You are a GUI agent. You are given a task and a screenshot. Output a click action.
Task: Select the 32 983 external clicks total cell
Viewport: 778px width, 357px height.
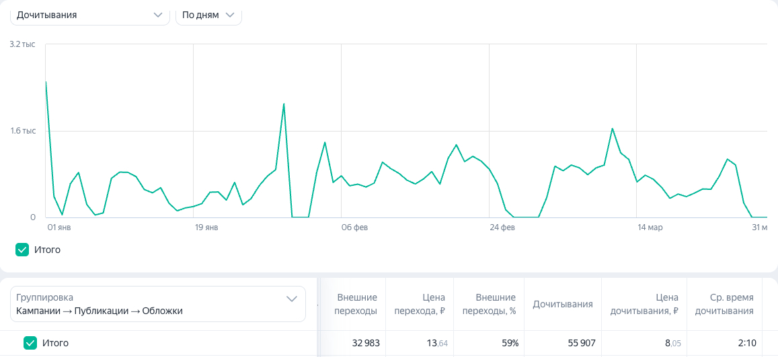coord(366,343)
